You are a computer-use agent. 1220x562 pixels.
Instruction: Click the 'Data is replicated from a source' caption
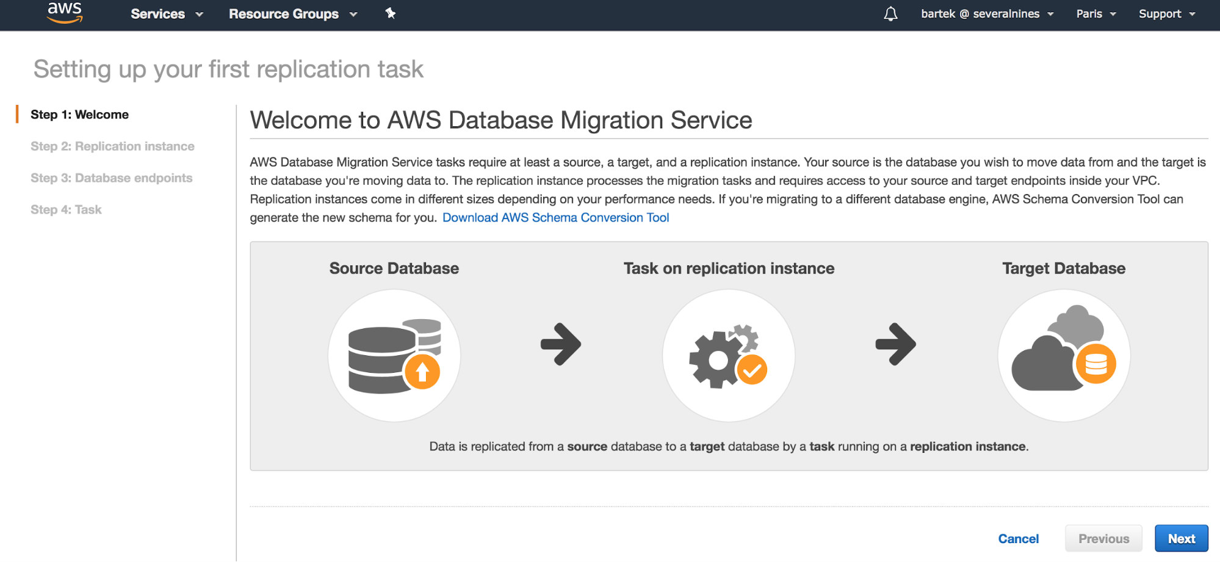pyautogui.click(x=729, y=447)
